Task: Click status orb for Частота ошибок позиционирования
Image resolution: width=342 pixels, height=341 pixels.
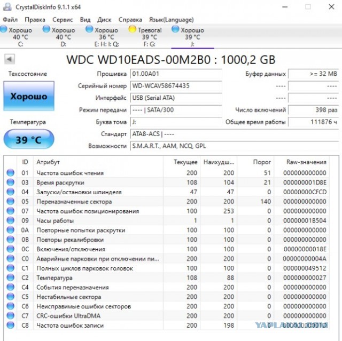Action: [10, 211]
